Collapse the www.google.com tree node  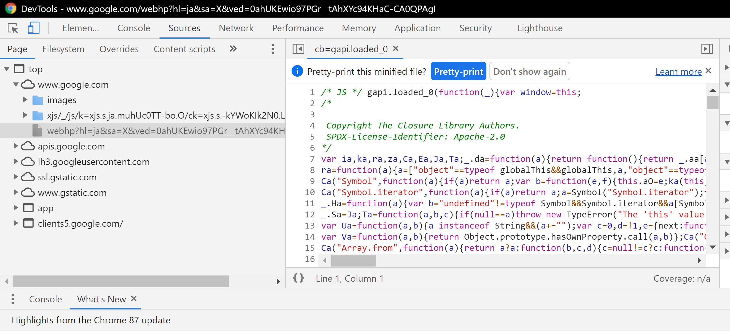16,84
